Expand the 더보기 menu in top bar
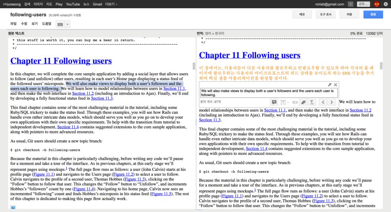Image resolution: width=391 pixels, height=212 pixels. (111, 4)
